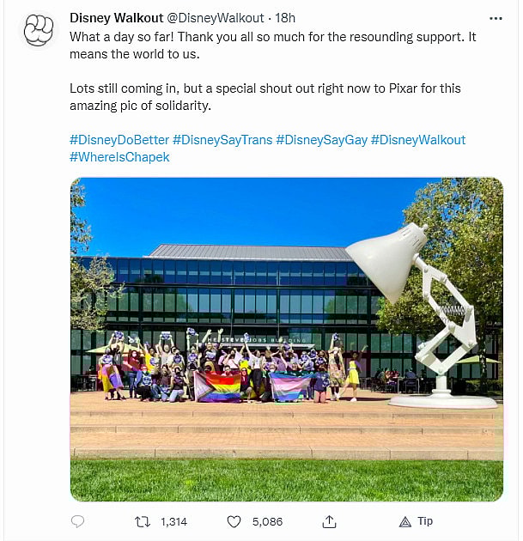Enlarge the Pixar solidarity photo
The width and height of the screenshot is (523, 541).
click(286, 338)
